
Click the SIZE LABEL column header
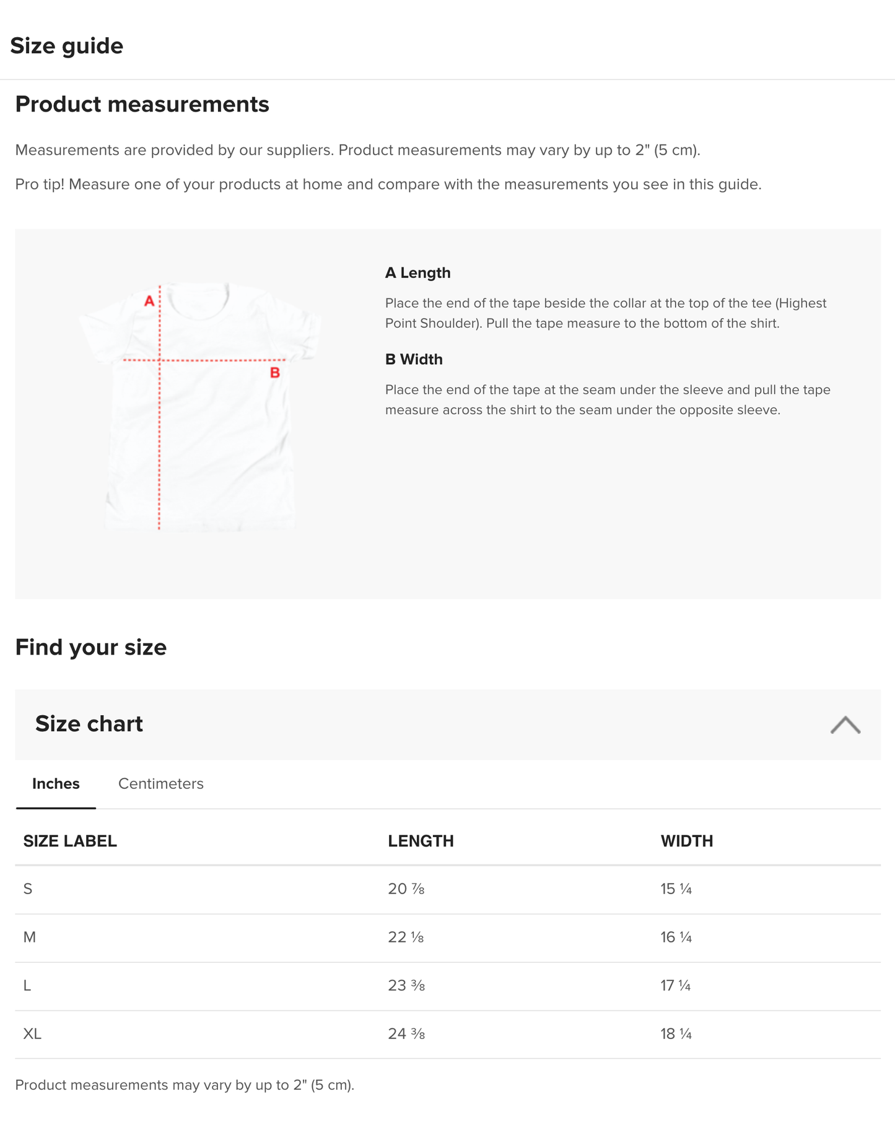pos(70,841)
